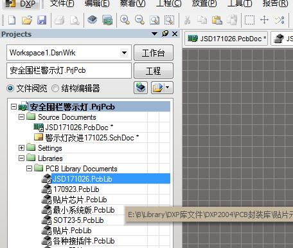Click the Select Inside Area dashed rectangle icon
The height and width of the screenshot is (248, 293).
point(249,20)
